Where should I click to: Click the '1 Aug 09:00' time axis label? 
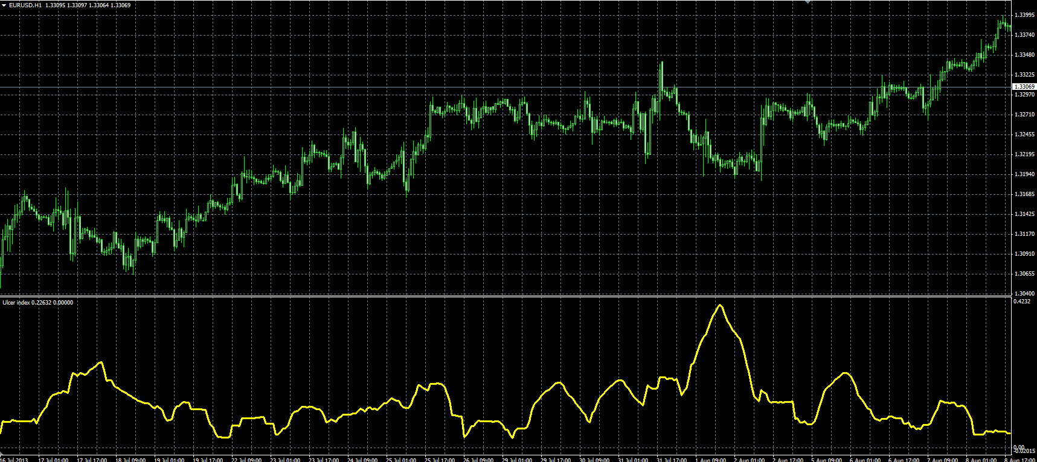(710, 459)
